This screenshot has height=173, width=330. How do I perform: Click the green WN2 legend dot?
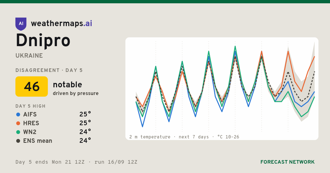18,132
